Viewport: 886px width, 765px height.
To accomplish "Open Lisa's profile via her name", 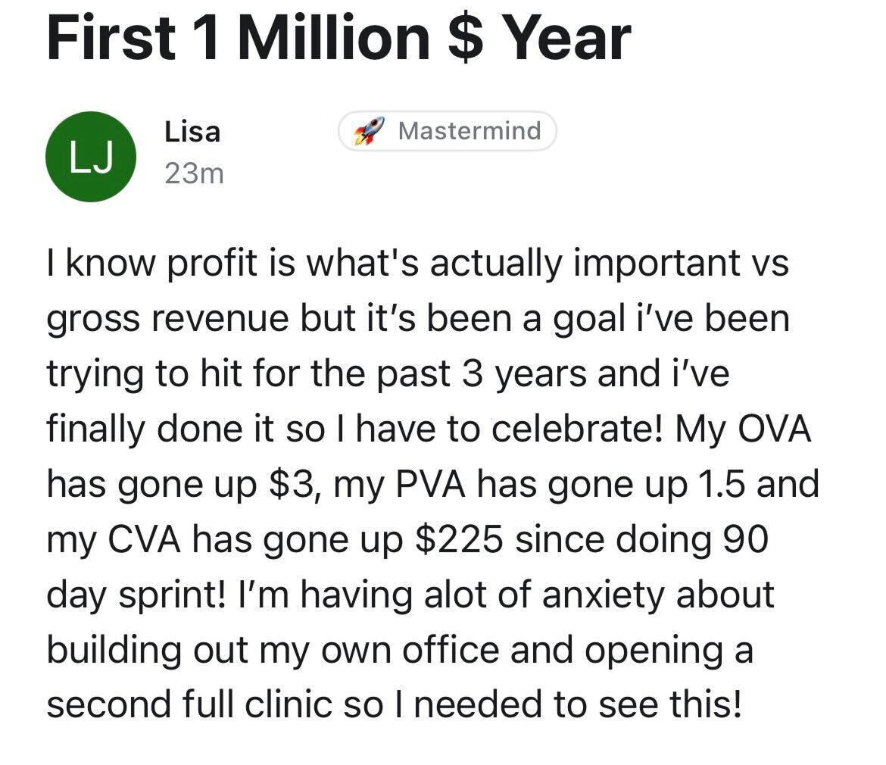I will point(192,133).
